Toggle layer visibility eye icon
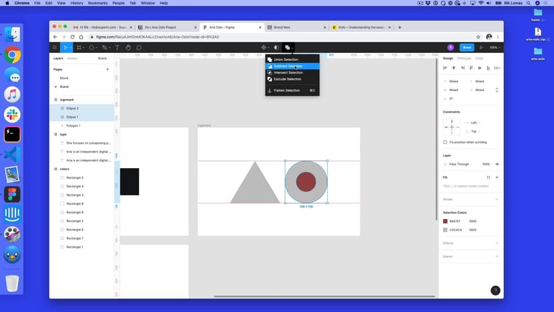The image size is (554, 312). [496, 164]
